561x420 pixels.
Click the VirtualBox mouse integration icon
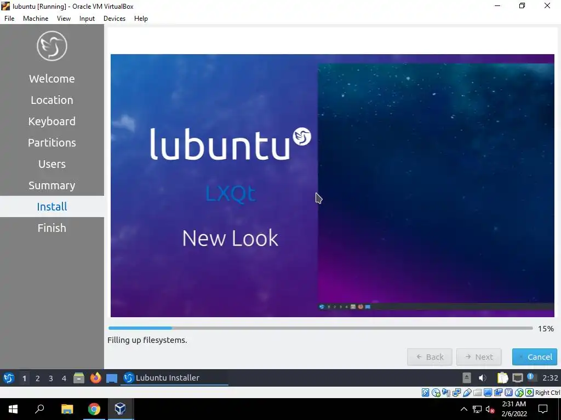pyautogui.click(x=519, y=393)
